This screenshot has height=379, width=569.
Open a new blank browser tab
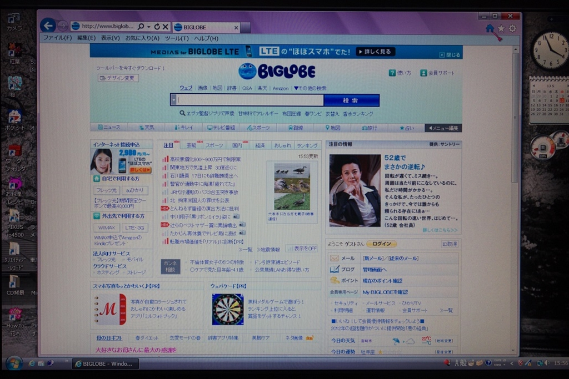tap(246, 28)
